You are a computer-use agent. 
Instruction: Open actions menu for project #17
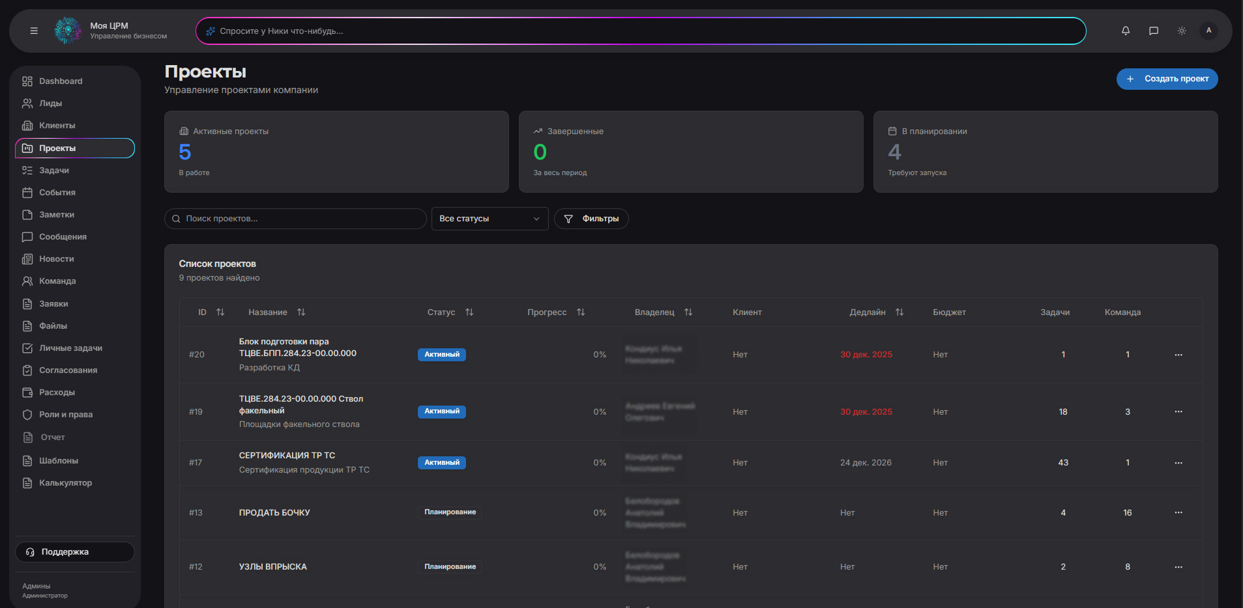(1178, 463)
